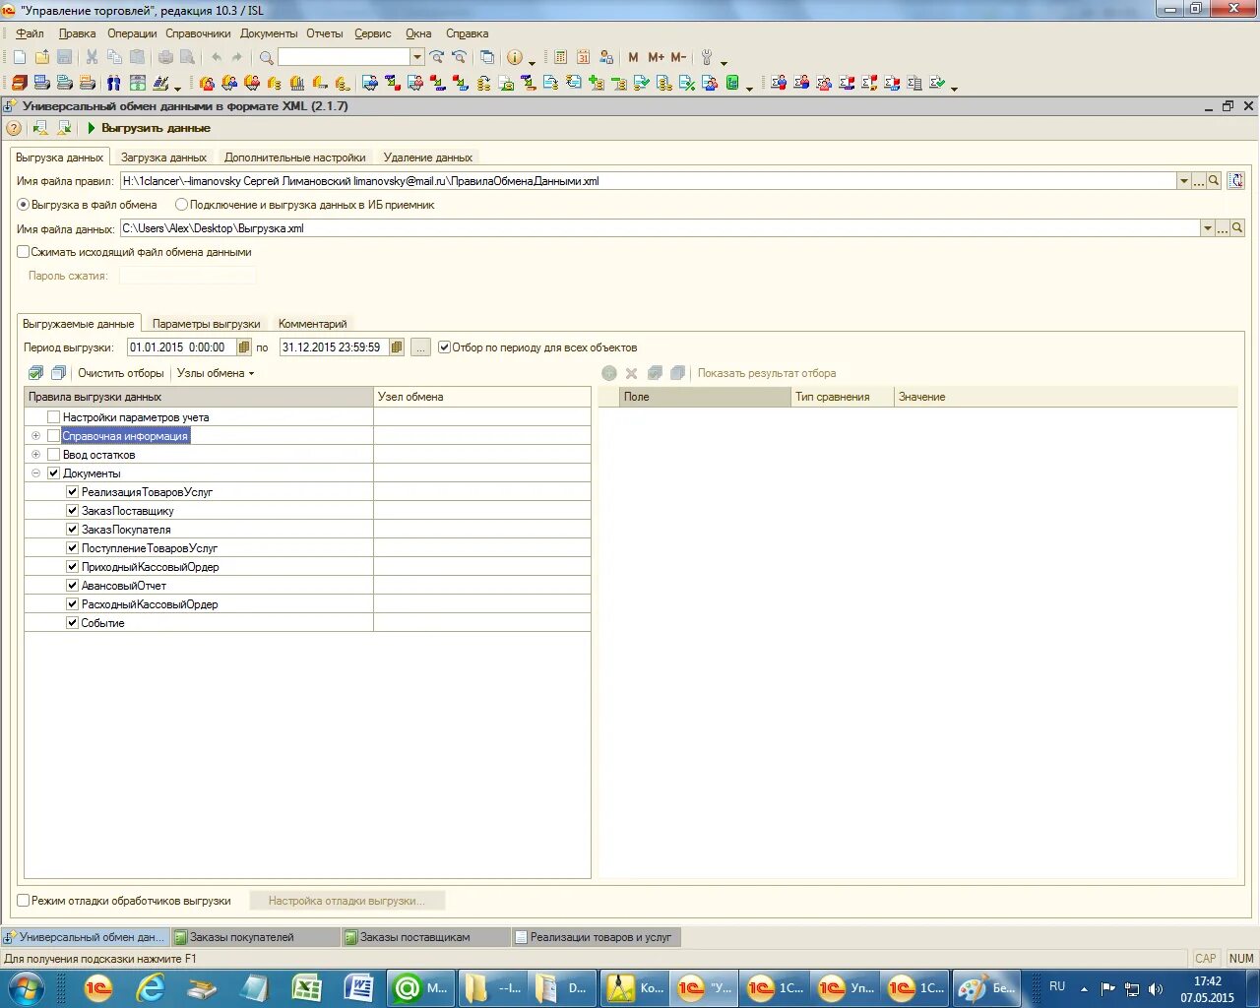The height and width of the screenshot is (1008, 1260).
Task: Check the 'Ввод остатков' checkbox
Action: coord(53,455)
